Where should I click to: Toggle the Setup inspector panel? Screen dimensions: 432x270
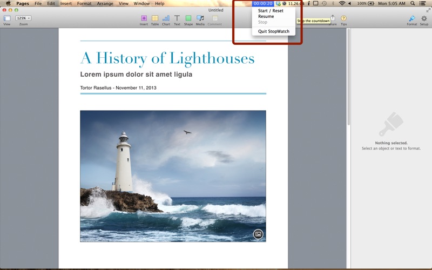(424, 18)
